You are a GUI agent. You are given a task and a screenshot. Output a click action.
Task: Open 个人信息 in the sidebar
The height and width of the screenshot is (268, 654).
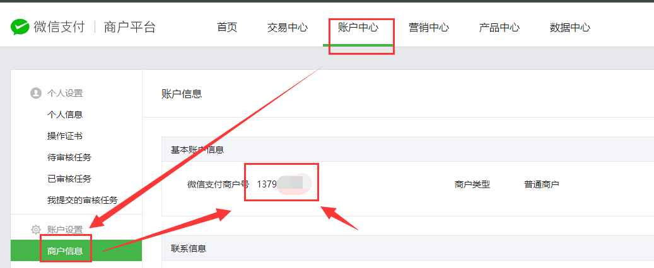[x=65, y=114]
